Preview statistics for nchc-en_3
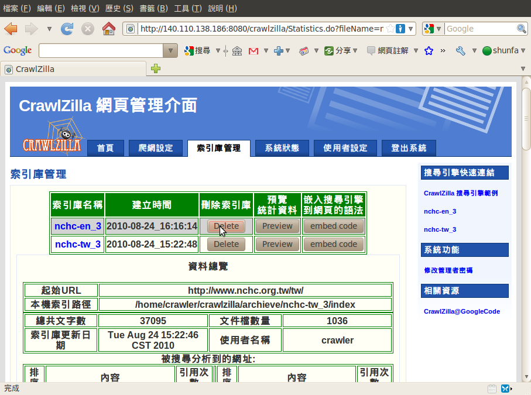Viewport: 531px width, 395px height. point(278,226)
